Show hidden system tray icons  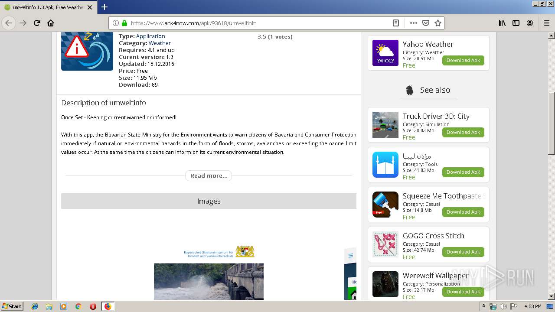tap(483, 306)
